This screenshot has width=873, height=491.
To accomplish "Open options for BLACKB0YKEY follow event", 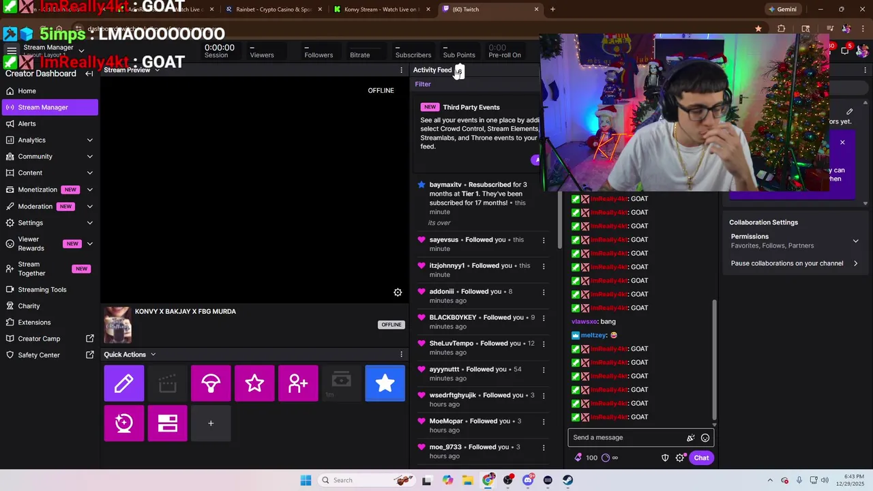I will (544, 318).
